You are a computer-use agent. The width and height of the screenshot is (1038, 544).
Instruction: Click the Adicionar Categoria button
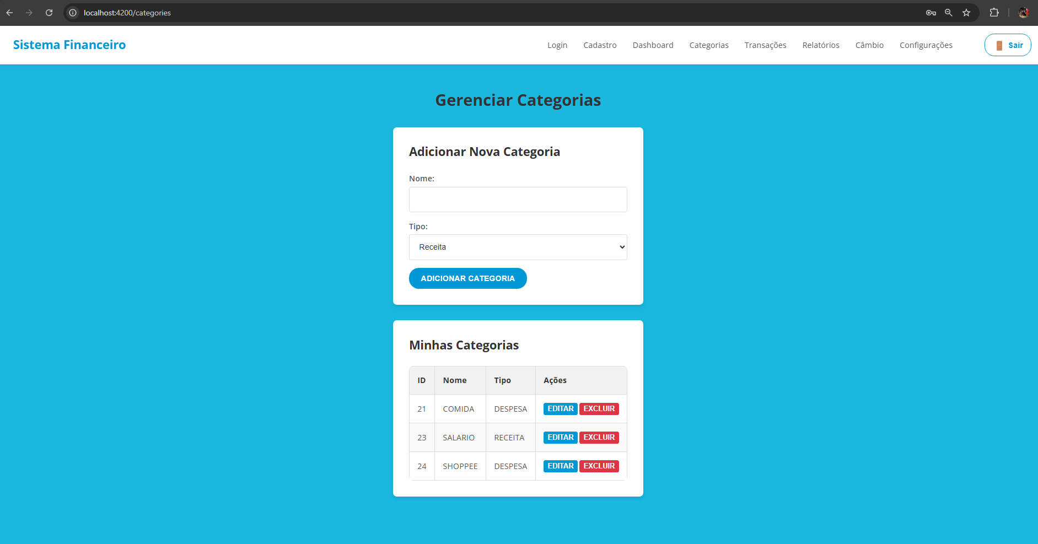468,278
